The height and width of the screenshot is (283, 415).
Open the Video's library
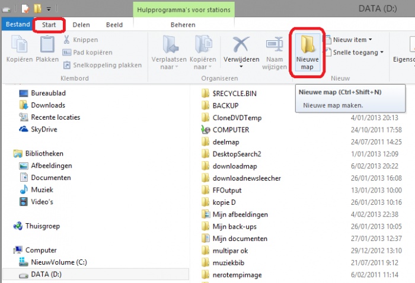point(36,202)
